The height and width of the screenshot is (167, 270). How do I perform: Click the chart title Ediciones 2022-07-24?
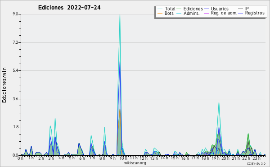point(69,8)
